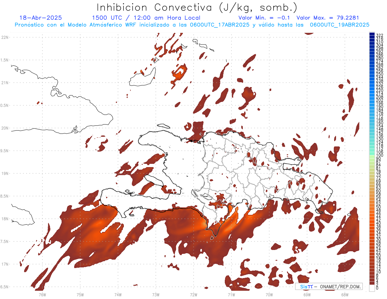Click the '71W' longitude label
The width and height of the screenshot is (387, 299).
(x=231, y=294)
